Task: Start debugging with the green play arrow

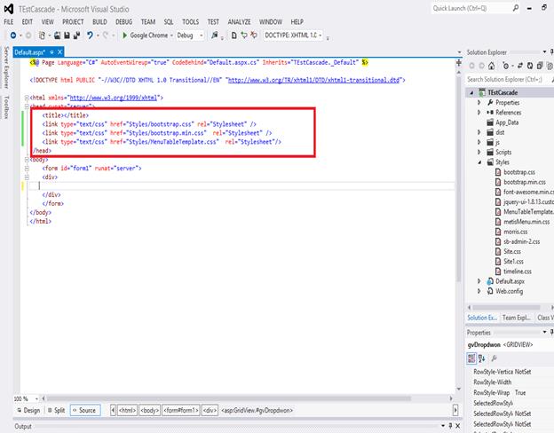Action: pyautogui.click(x=123, y=35)
